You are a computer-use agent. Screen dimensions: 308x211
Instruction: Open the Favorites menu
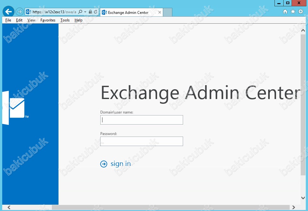48,20
